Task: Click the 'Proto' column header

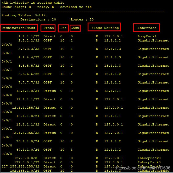Action: [x=49, y=28]
